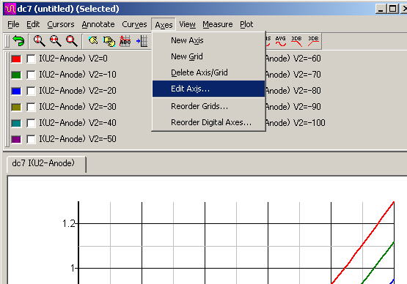Click the AVG measurement toolbar icon
This screenshot has height=284, width=407.
(281, 41)
